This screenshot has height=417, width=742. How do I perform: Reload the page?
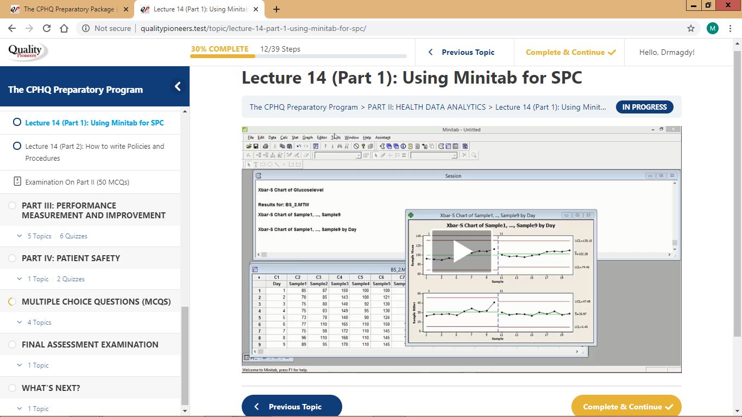pyautogui.click(x=47, y=28)
